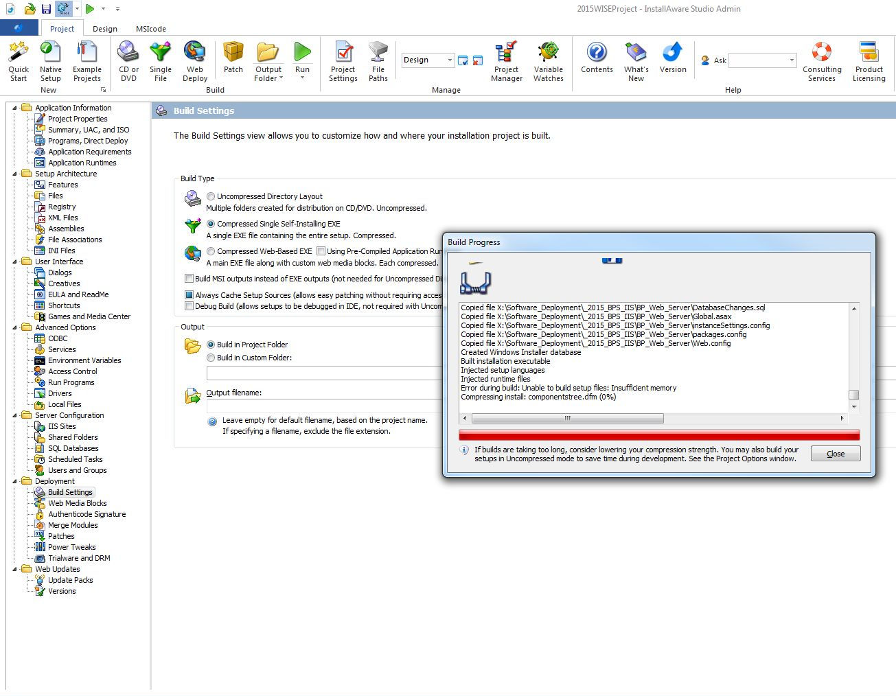Click the build log horizontal scrollbar
896x696 pixels.
coord(567,418)
